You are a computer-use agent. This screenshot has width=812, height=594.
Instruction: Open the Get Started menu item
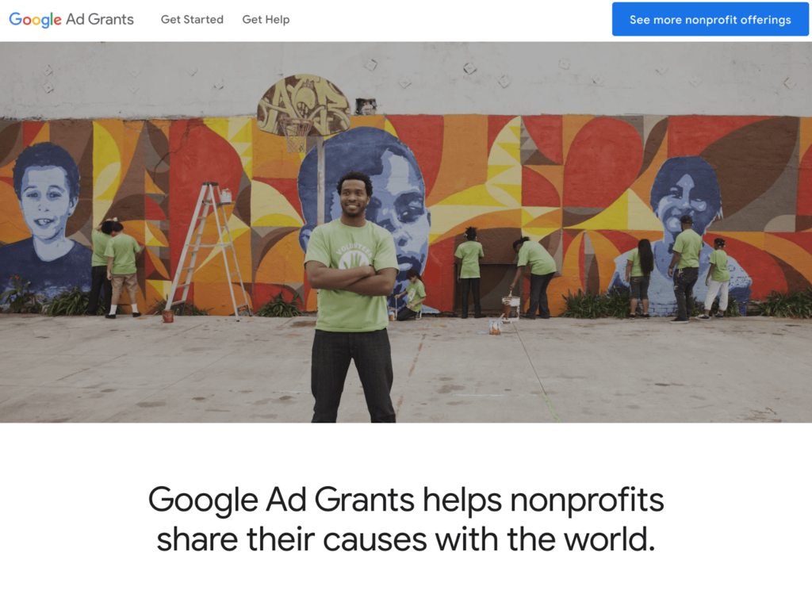(192, 20)
